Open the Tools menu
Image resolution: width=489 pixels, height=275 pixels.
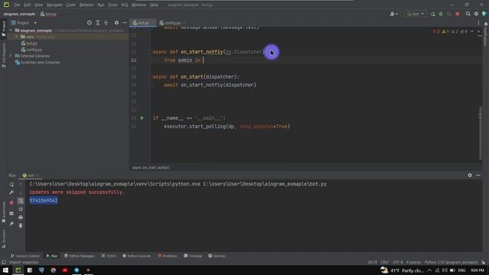[x=113, y=5]
